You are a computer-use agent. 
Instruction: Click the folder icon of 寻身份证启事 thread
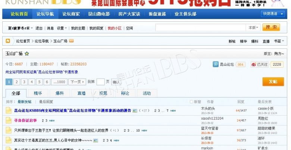click(8, 120)
